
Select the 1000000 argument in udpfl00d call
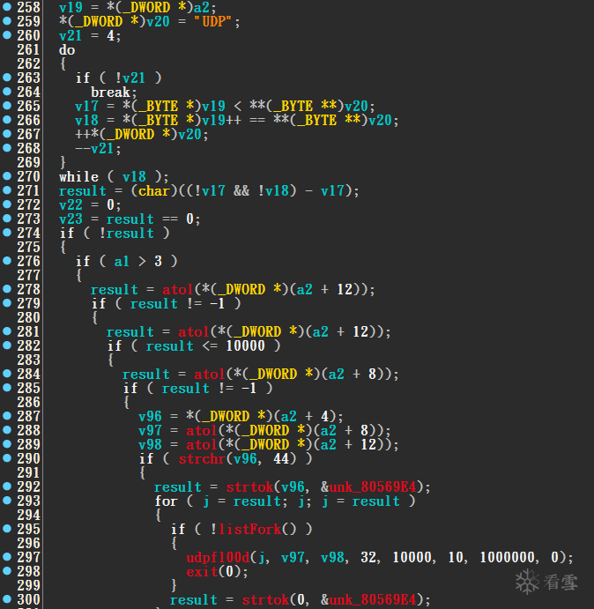coord(508,557)
